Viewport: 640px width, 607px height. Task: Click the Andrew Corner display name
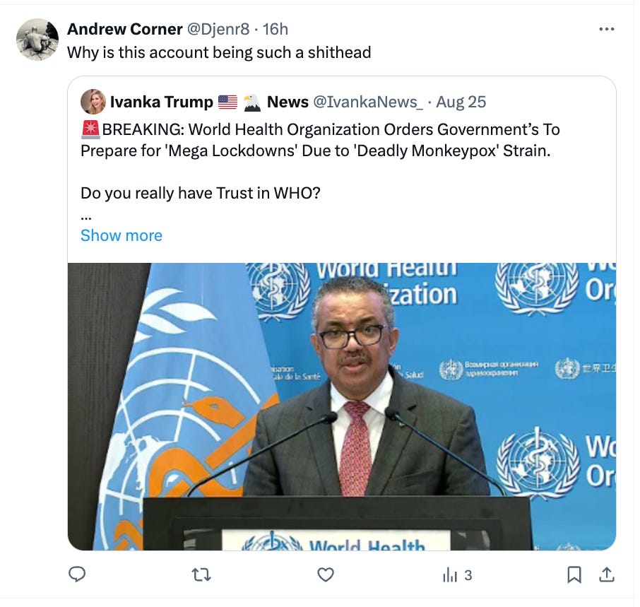pos(125,29)
